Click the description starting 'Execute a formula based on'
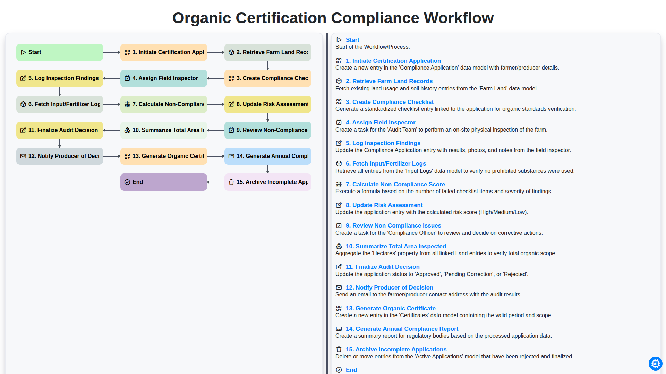The height and width of the screenshot is (374, 666). (x=444, y=192)
